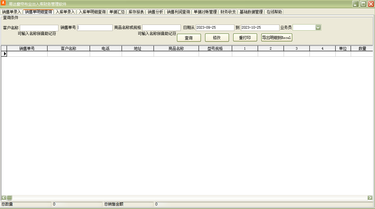
Task: Open the 财务收支 tab
Action: (228, 12)
